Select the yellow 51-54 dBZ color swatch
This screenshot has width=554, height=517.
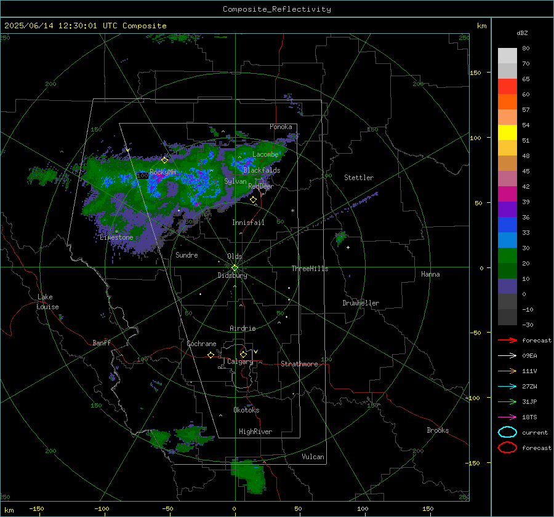point(507,133)
